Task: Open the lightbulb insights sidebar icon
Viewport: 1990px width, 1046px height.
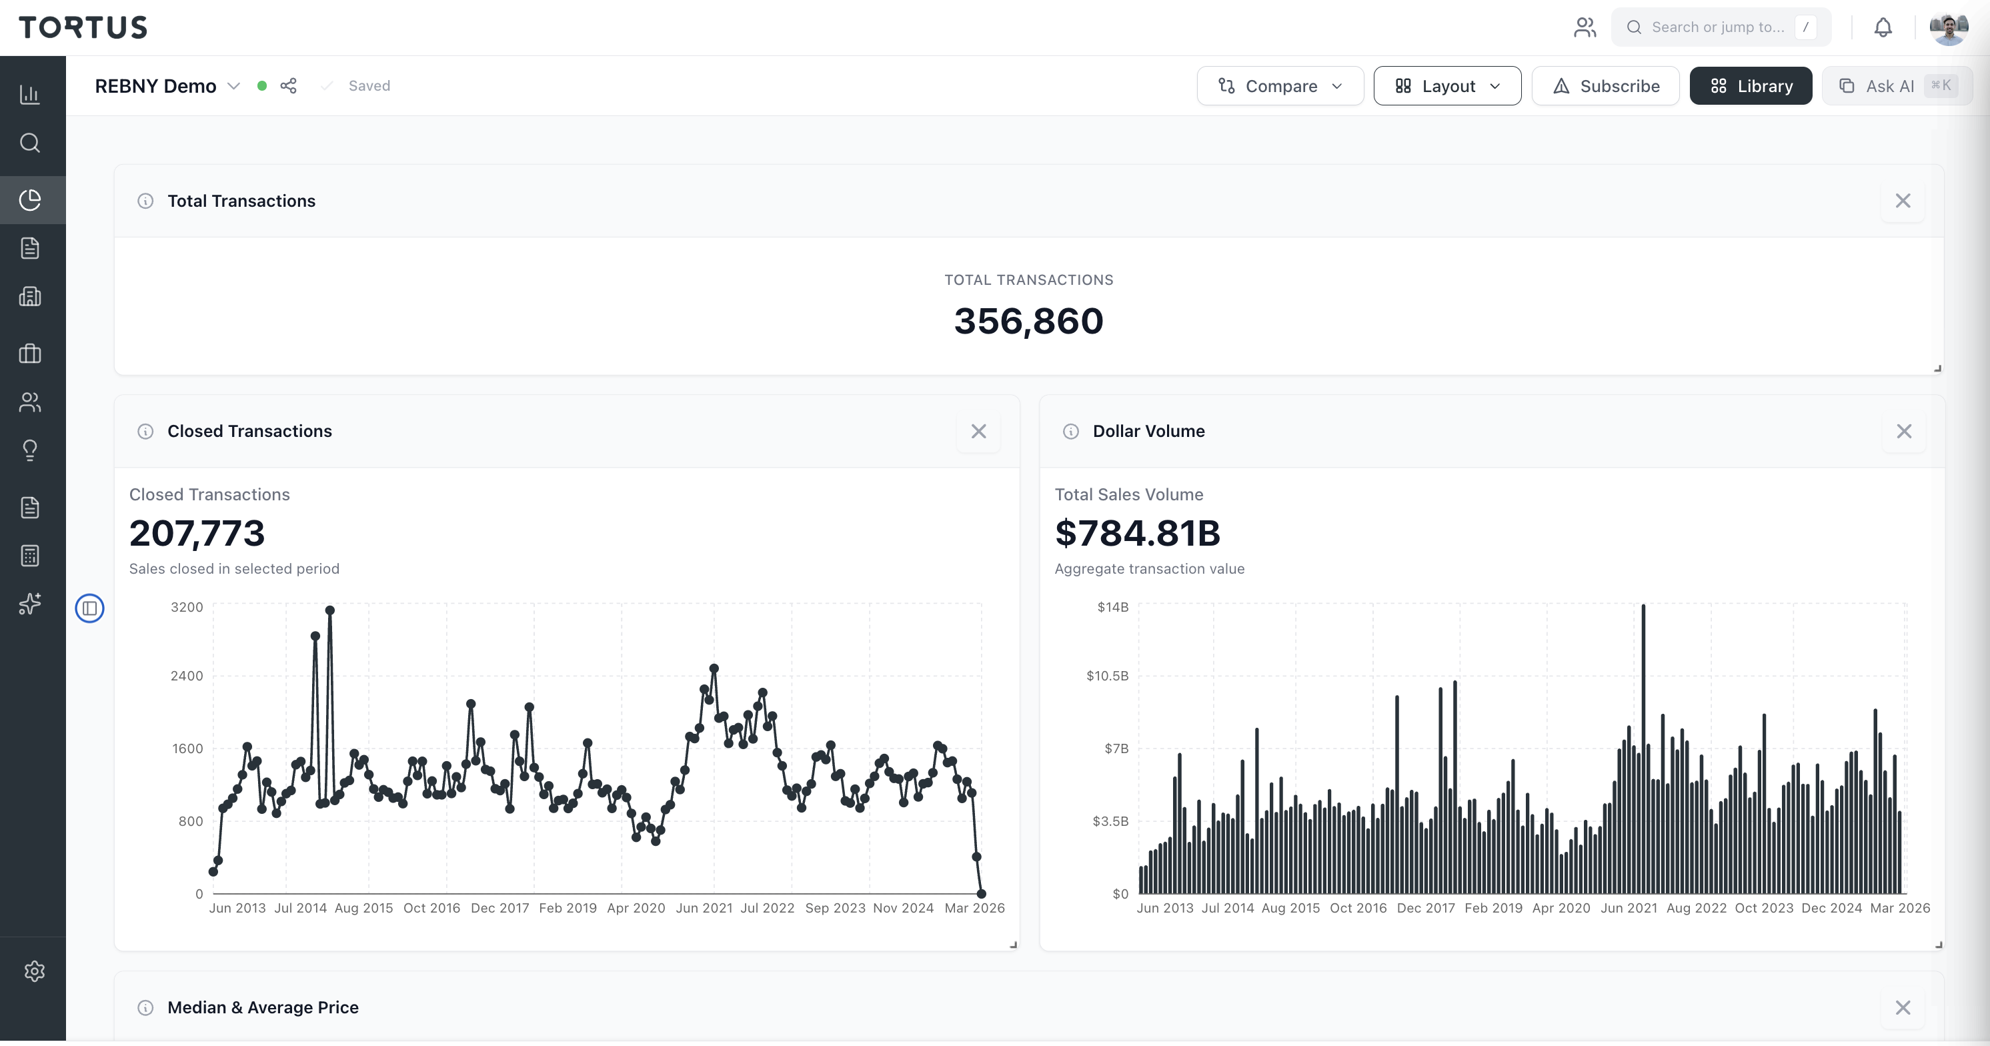Action: [29, 450]
